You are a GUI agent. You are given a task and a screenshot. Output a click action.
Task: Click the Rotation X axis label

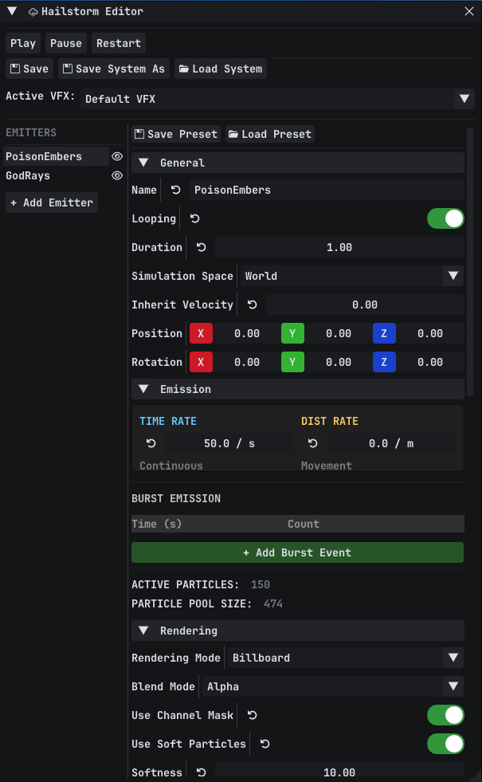click(201, 362)
